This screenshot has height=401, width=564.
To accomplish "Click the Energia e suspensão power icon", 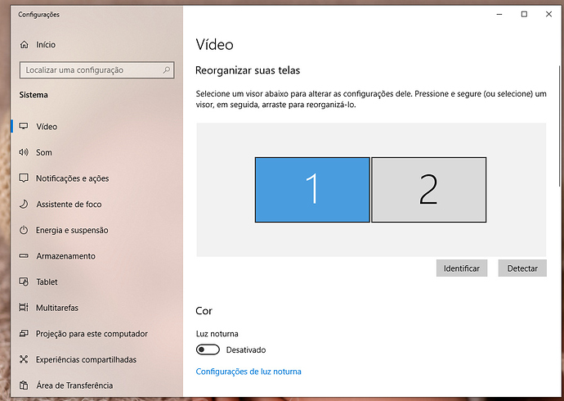I will [x=24, y=230].
